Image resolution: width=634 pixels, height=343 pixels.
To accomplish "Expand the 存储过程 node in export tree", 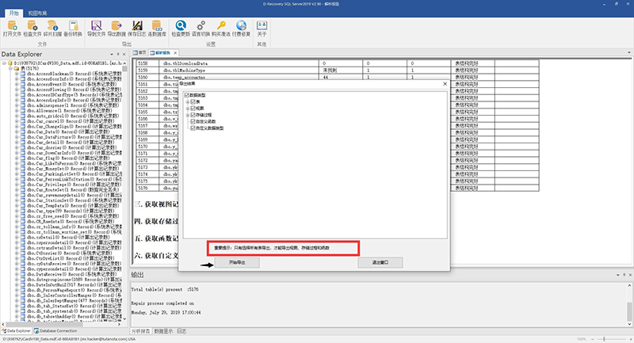I will click(188, 115).
